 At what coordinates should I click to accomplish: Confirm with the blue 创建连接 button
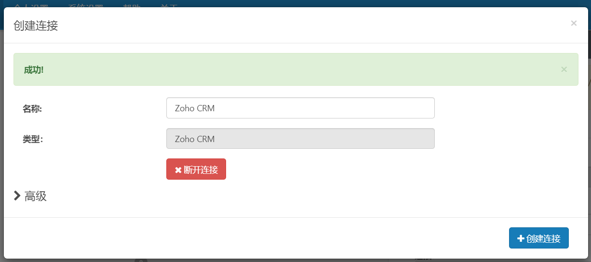point(539,238)
